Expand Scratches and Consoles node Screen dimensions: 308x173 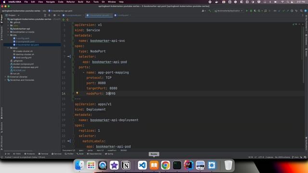(5, 80)
